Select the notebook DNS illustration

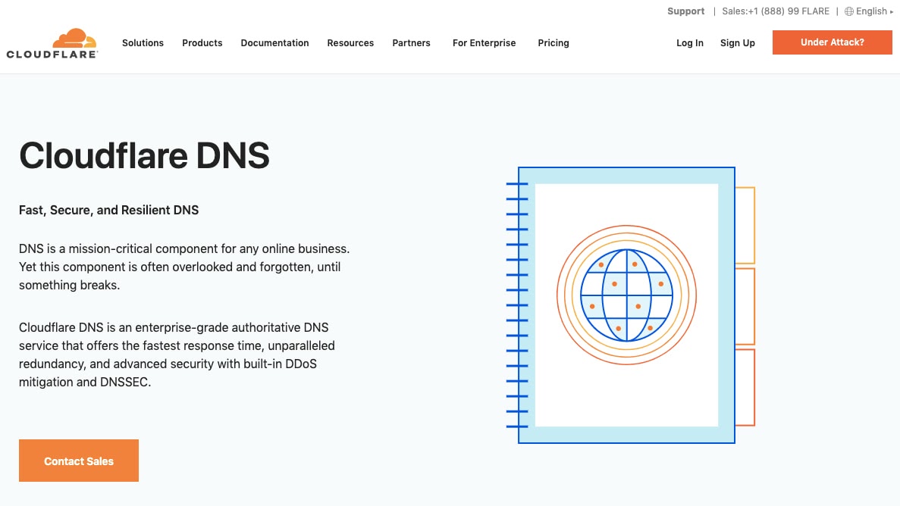(x=626, y=305)
